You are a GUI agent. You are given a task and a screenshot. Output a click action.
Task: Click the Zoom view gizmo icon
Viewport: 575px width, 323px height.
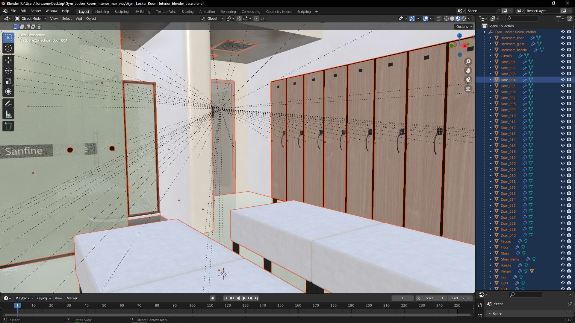pos(468,62)
